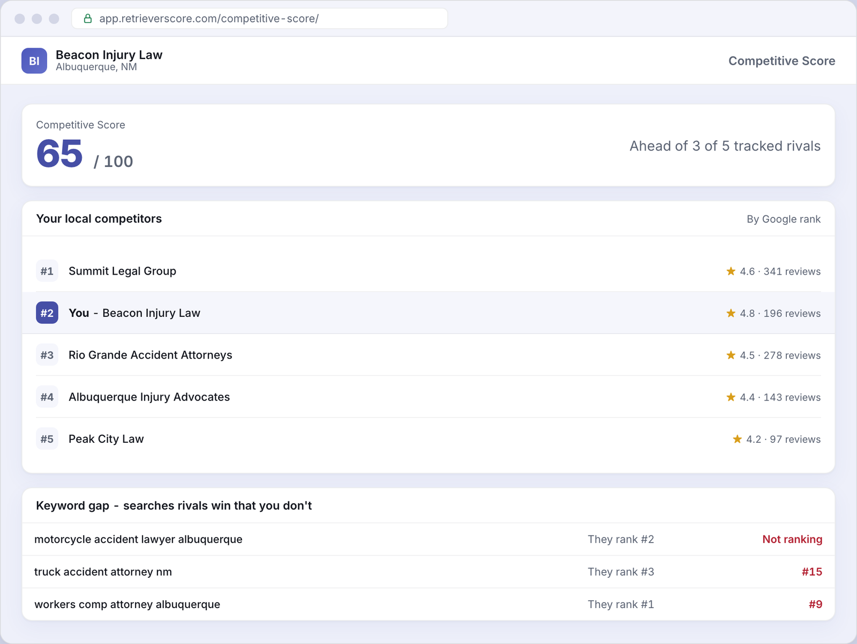Select Peak City Law competitor
The height and width of the screenshot is (644, 857).
click(x=428, y=439)
